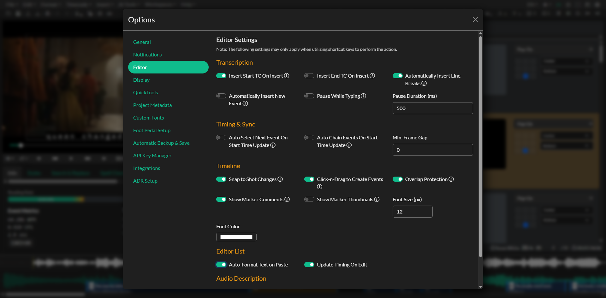This screenshot has width=606, height=298.
Task: Turn off Show Marker Comments toggle
Action: pos(221,199)
